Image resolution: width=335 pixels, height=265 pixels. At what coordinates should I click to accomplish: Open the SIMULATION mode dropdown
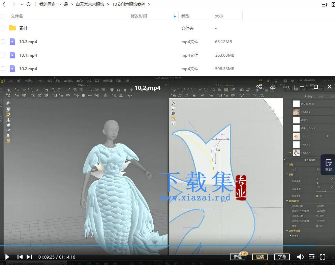309,80
